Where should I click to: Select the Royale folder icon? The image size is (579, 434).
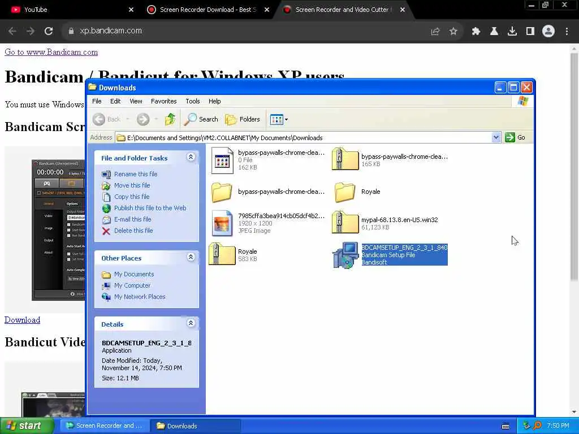pos(344,192)
